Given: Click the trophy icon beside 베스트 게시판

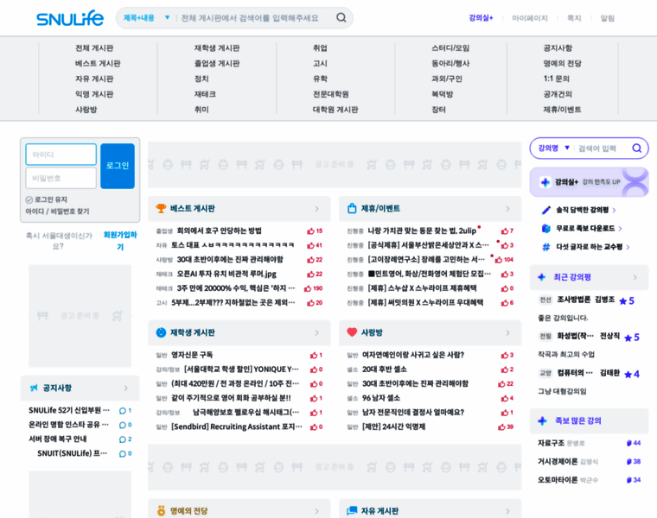Looking at the screenshot, I should click(161, 208).
